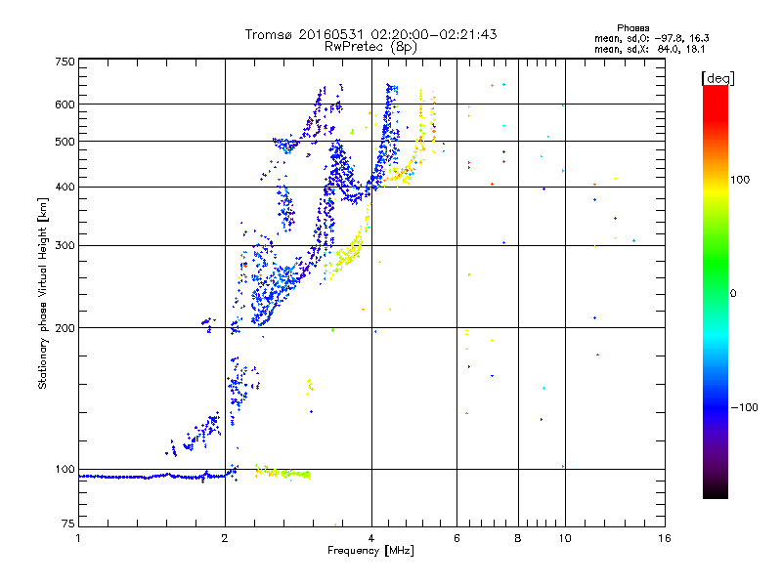
Task: Pick the green zone of the colorbar
Action: point(715,293)
